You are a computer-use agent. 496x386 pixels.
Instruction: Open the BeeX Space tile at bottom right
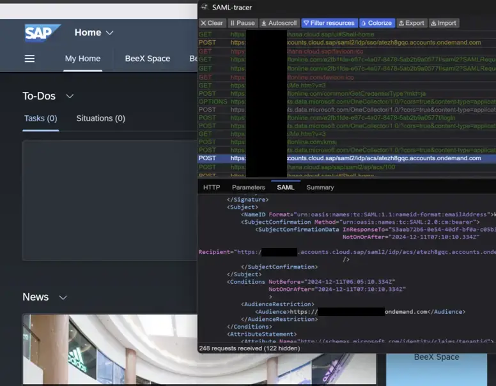coord(436,369)
